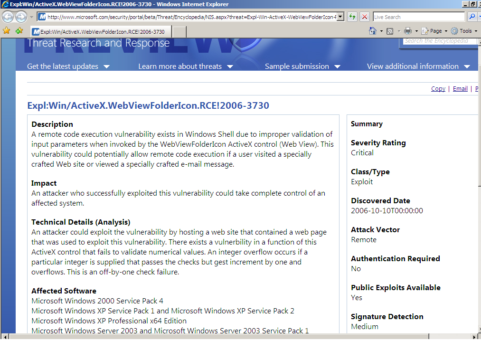Open Sample submission menu
481x340 pixels.
tap(303, 66)
